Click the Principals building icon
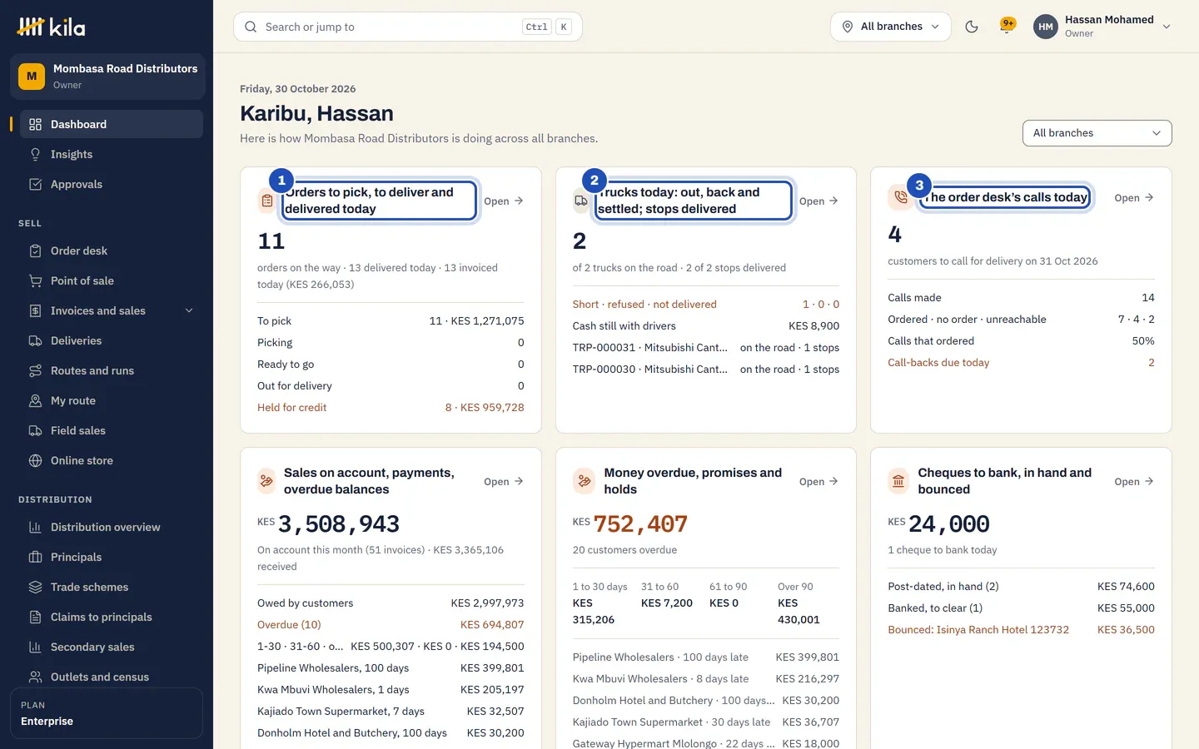The width and height of the screenshot is (1199, 749). 35,557
